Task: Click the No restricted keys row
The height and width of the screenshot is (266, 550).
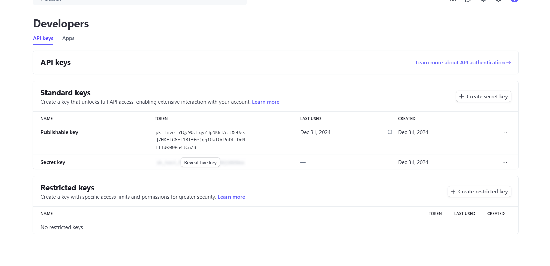Action: (62, 227)
